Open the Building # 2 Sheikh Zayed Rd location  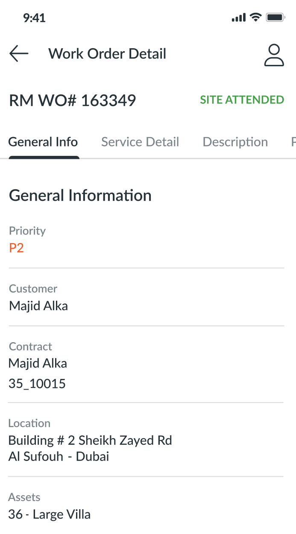click(x=90, y=440)
